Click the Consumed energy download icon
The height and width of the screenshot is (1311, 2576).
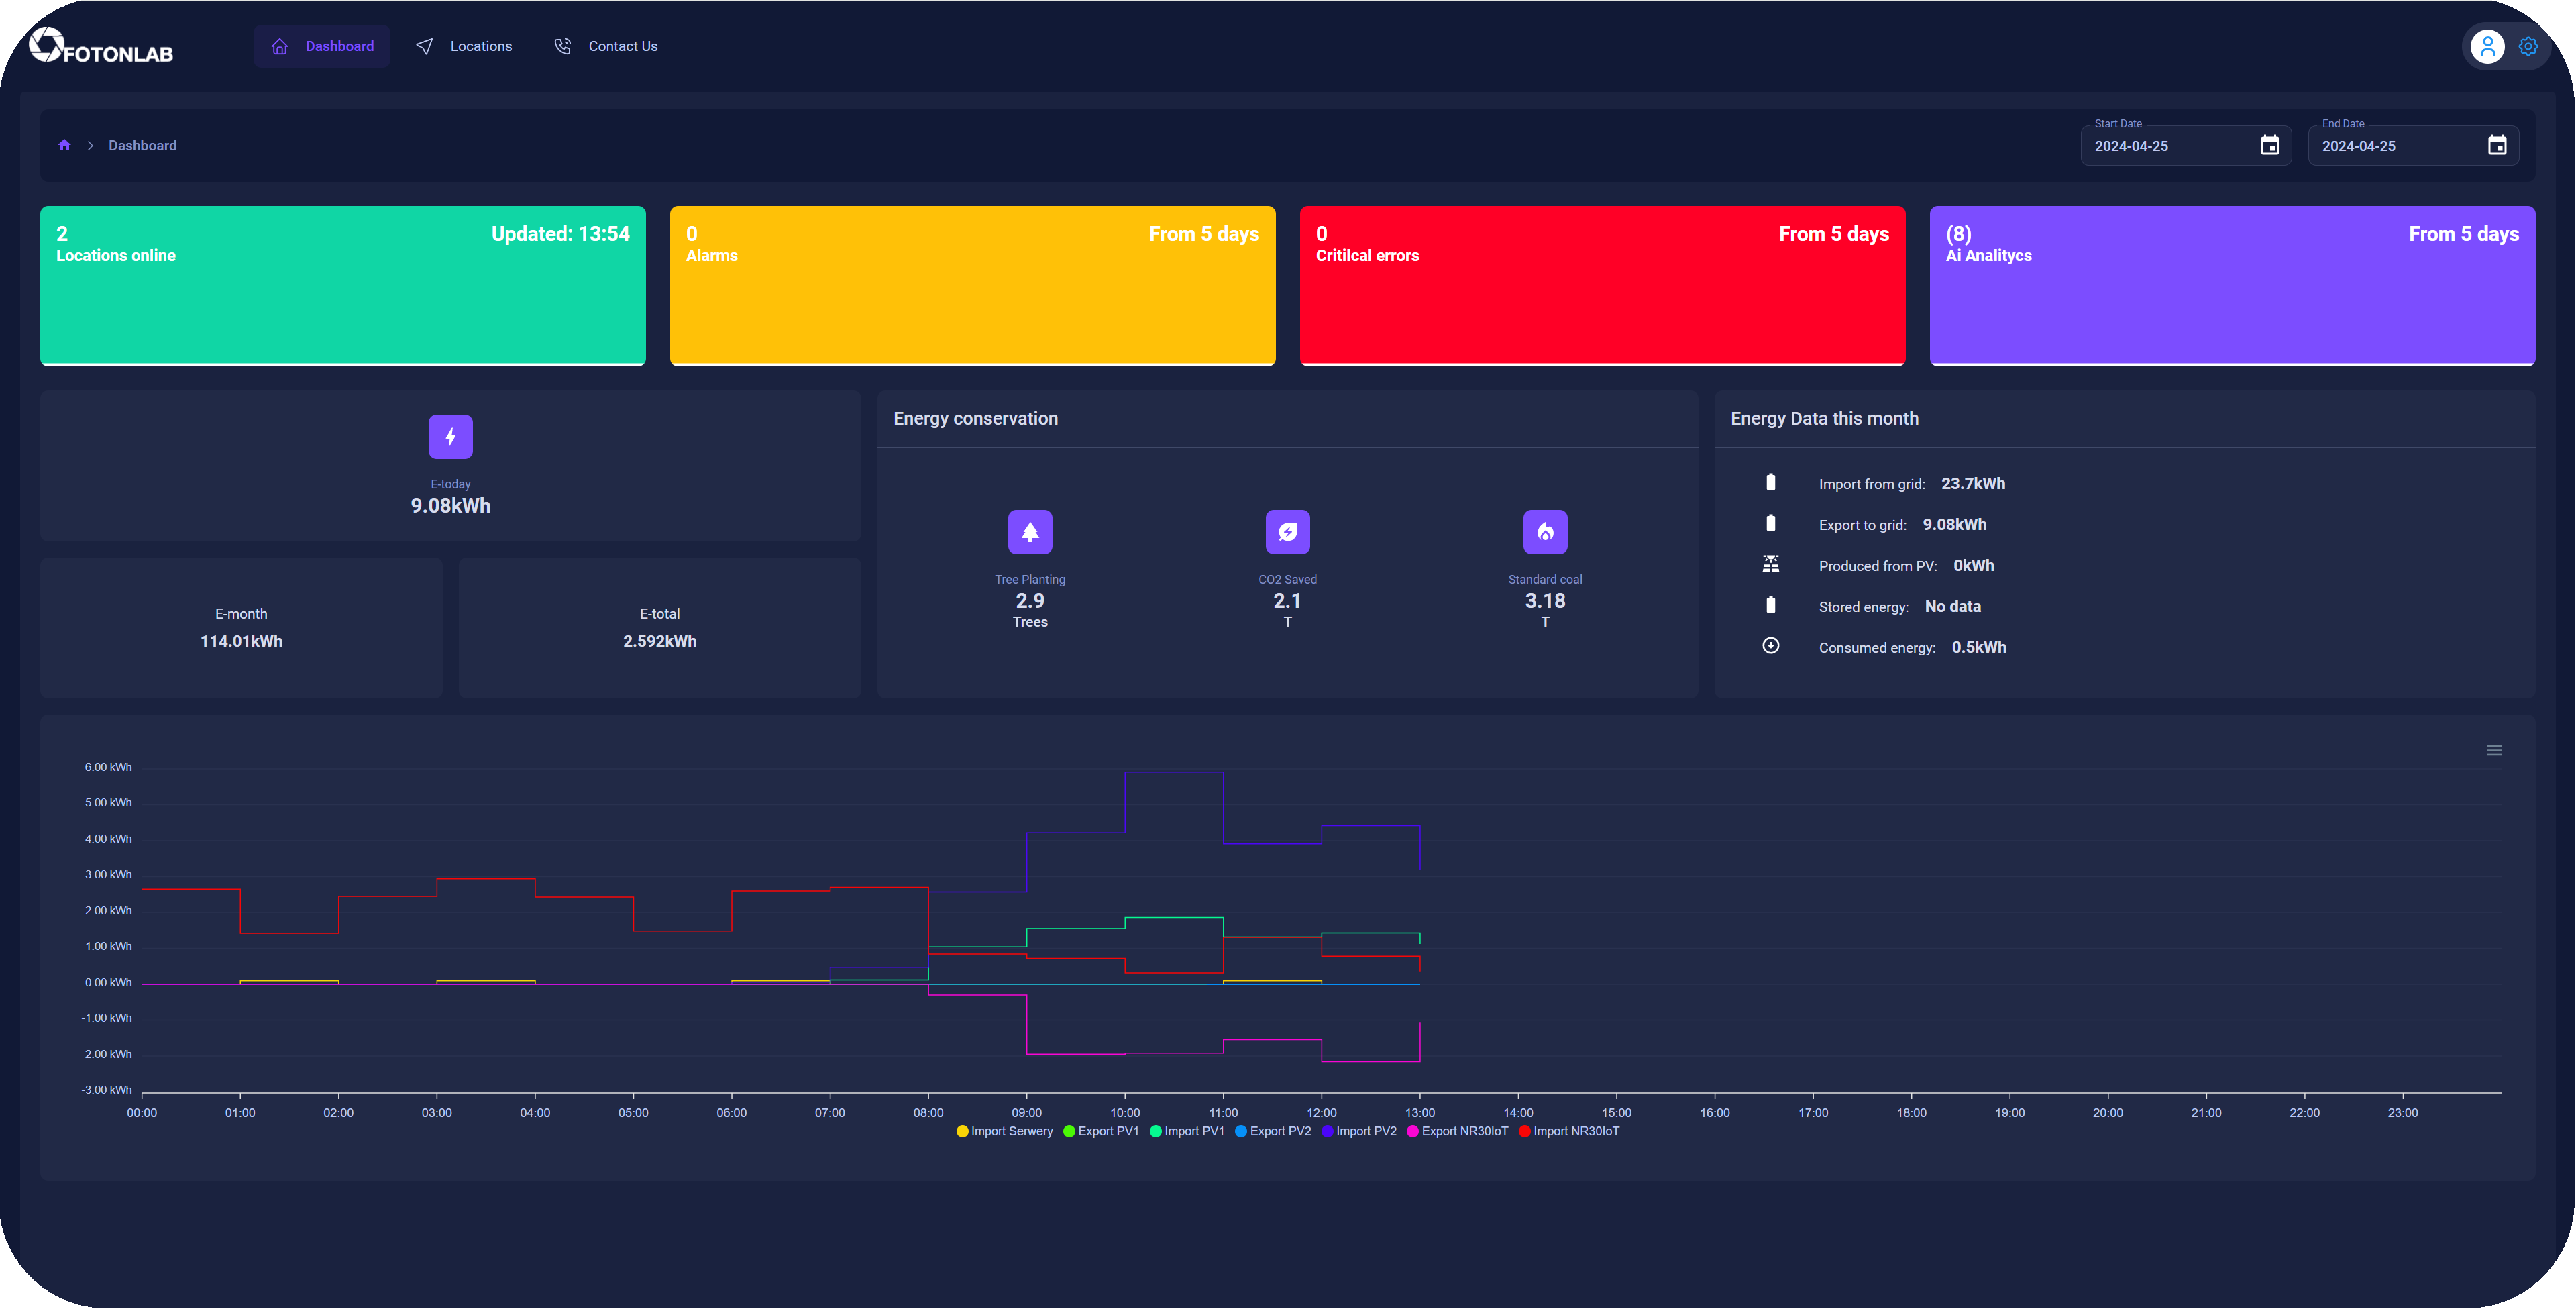point(1771,647)
